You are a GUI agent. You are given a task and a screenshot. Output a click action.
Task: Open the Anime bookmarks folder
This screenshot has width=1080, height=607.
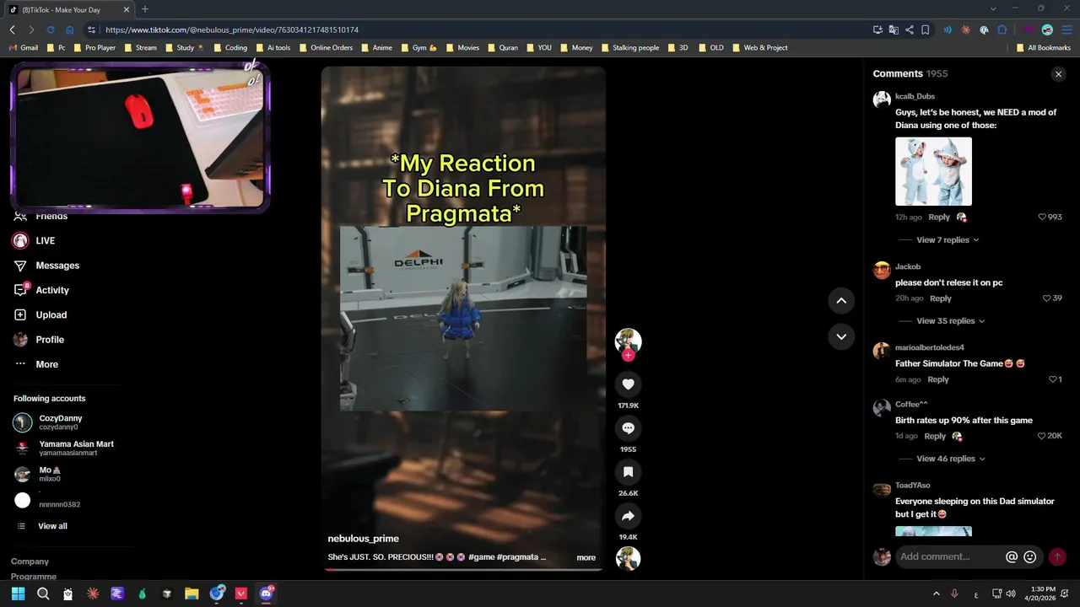point(376,48)
